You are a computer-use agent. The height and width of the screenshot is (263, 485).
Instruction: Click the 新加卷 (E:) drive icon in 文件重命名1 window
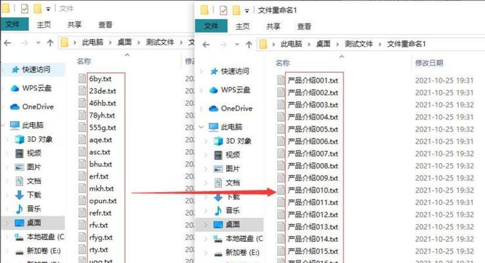click(218, 254)
